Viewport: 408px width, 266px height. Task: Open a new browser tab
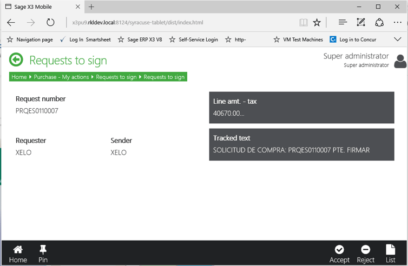point(91,7)
